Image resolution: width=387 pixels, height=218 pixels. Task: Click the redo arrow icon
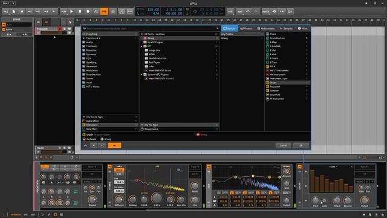coord(256,12)
